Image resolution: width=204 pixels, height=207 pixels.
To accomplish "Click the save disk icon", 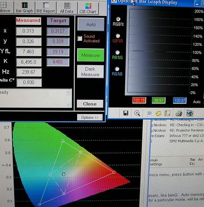I will [x=126, y=113].
